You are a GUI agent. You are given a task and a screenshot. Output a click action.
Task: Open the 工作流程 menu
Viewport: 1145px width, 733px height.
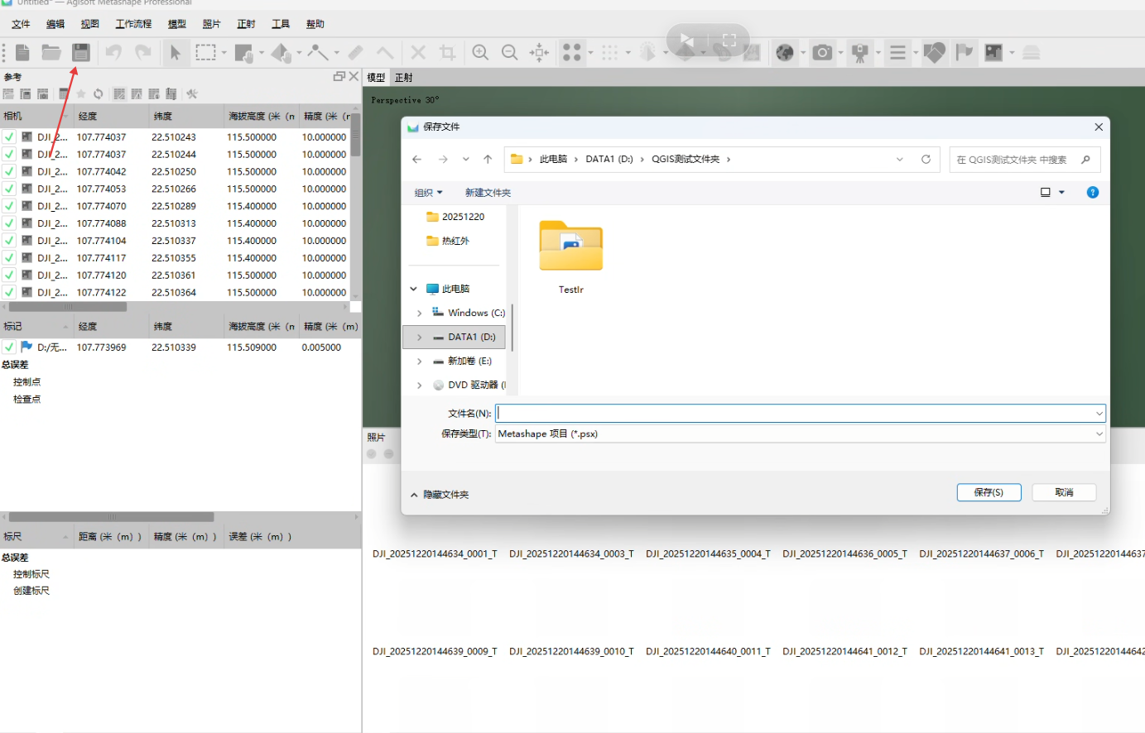tap(133, 24)
